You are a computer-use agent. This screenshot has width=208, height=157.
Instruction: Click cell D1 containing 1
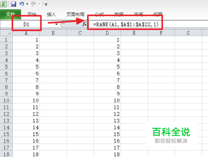[x=107, y=39]
